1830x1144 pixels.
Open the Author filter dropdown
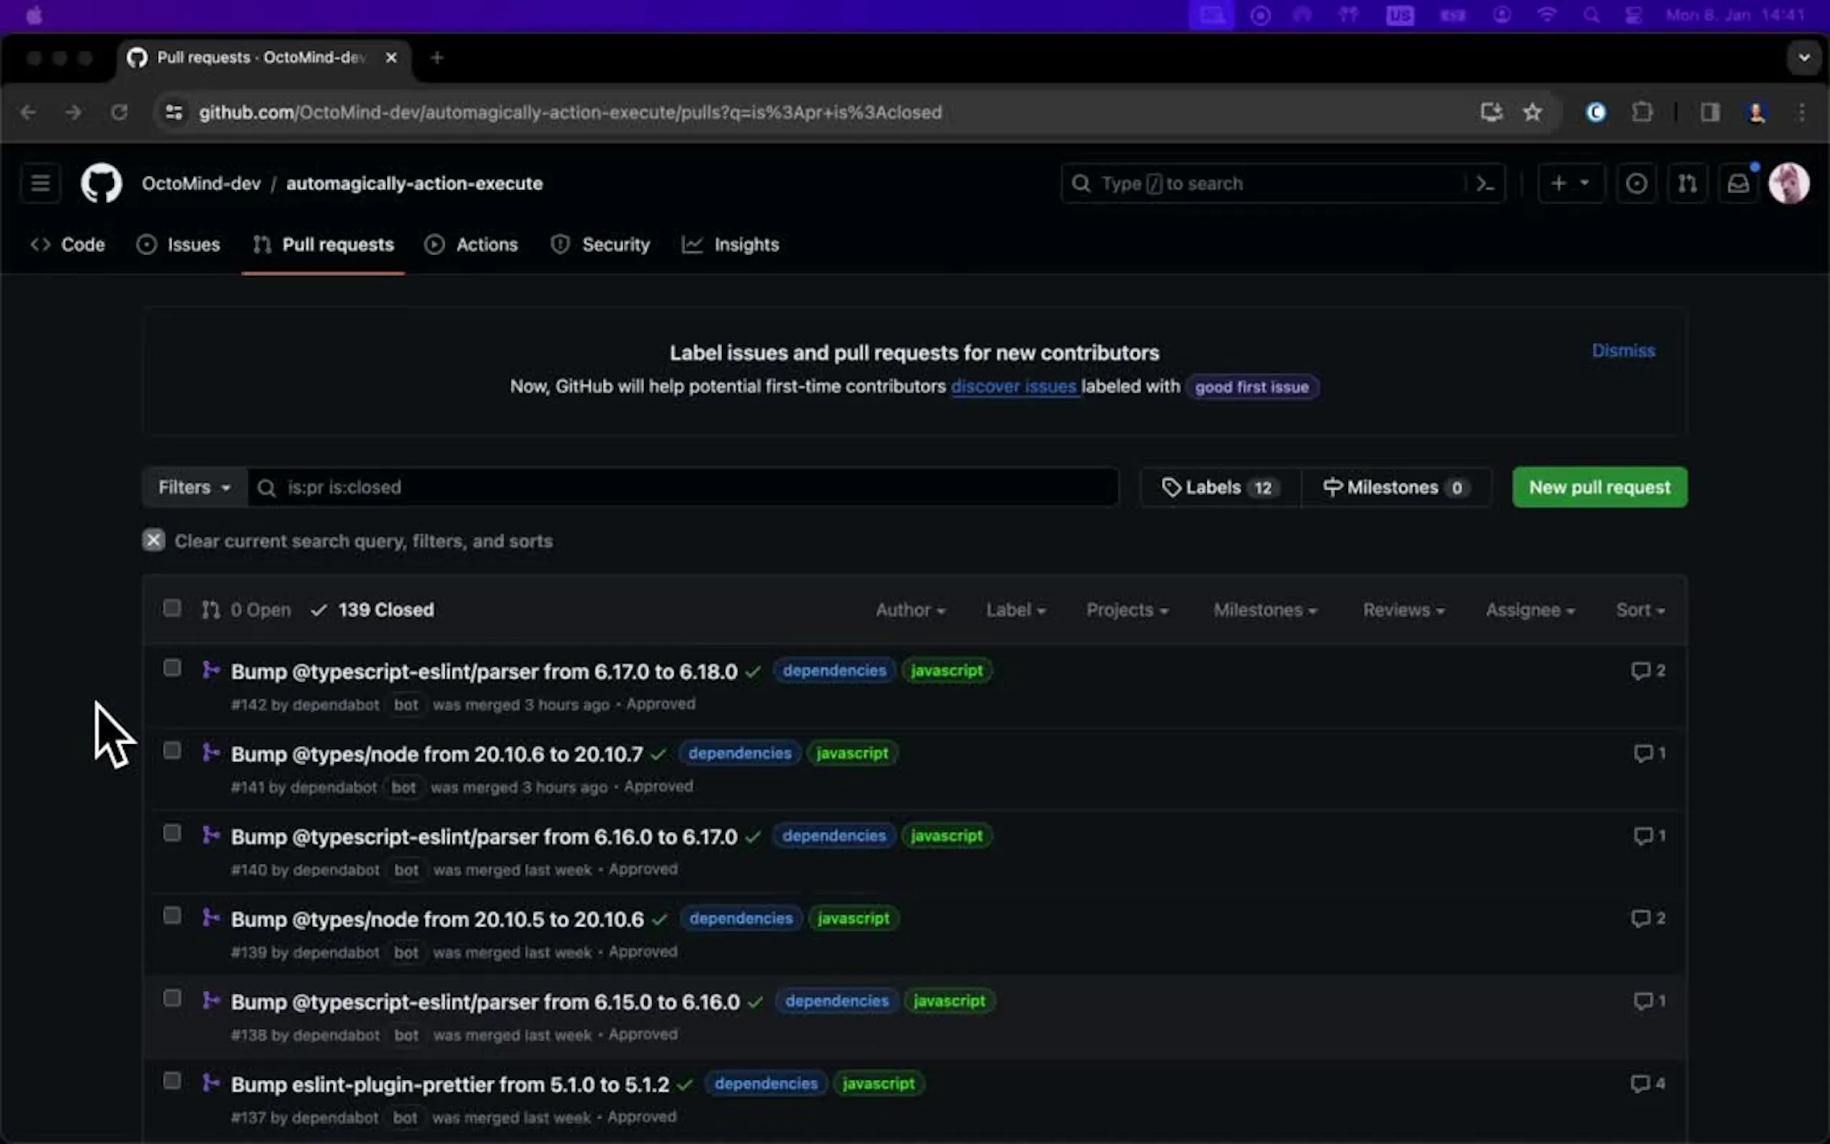click(910, 610)
